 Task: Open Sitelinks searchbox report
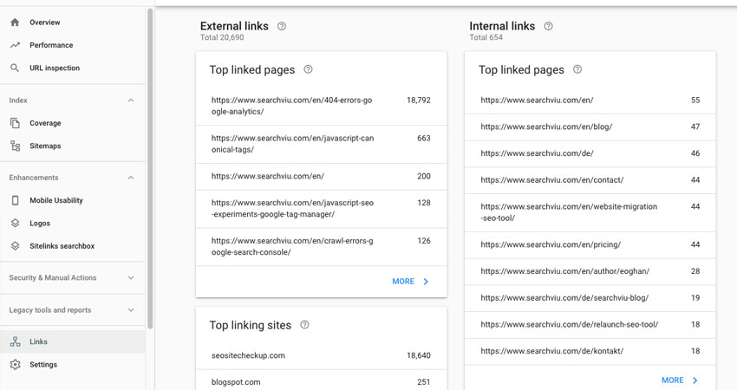tap(73, 246)
